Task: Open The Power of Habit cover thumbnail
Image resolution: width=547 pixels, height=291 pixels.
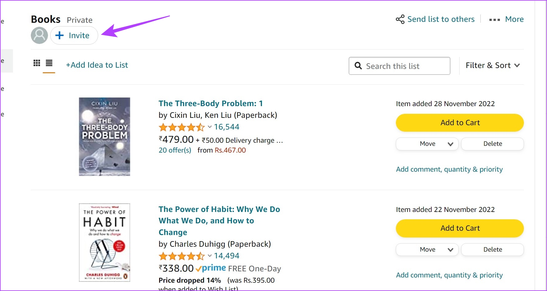Action: tap(104, 242)
